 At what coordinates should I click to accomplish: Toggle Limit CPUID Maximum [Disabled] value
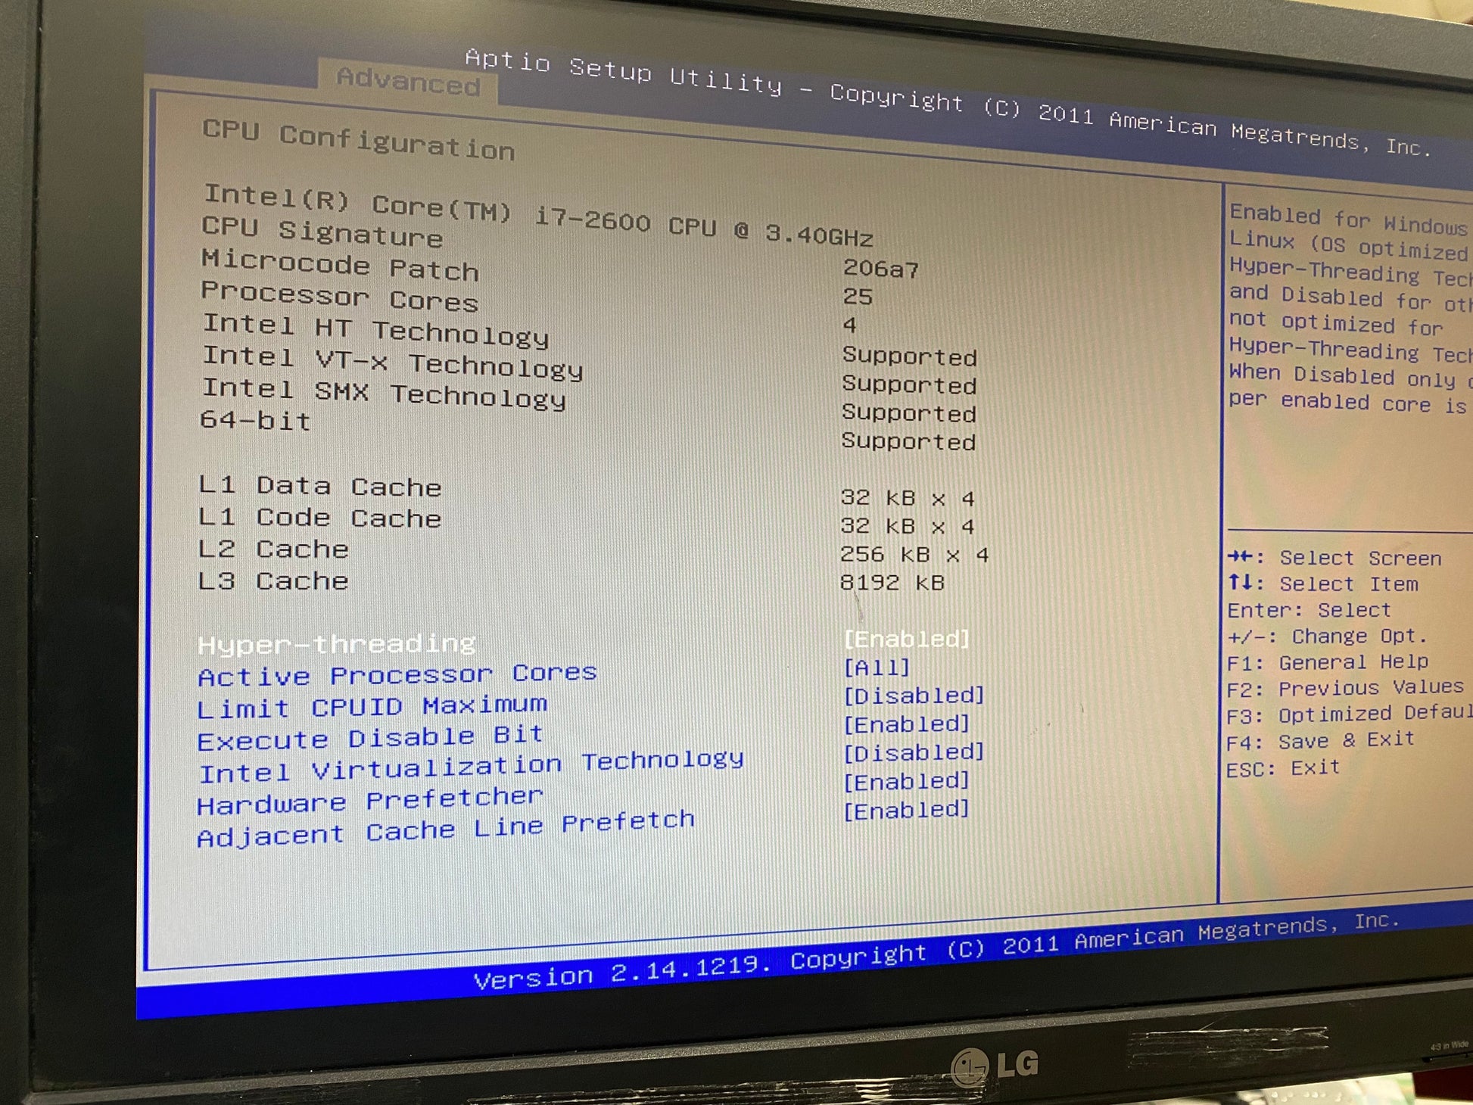click(x=914, y=696)
